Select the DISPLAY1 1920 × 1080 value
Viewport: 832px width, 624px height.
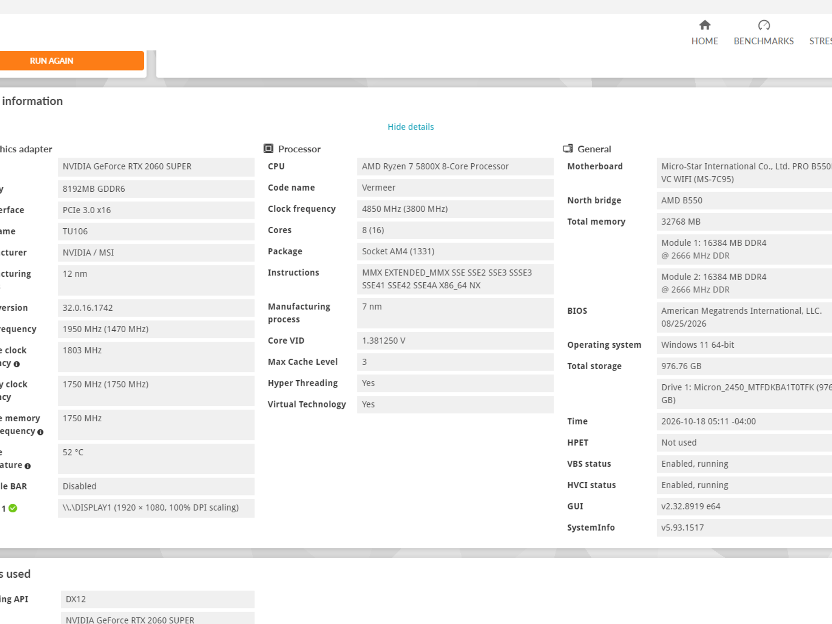156,508
